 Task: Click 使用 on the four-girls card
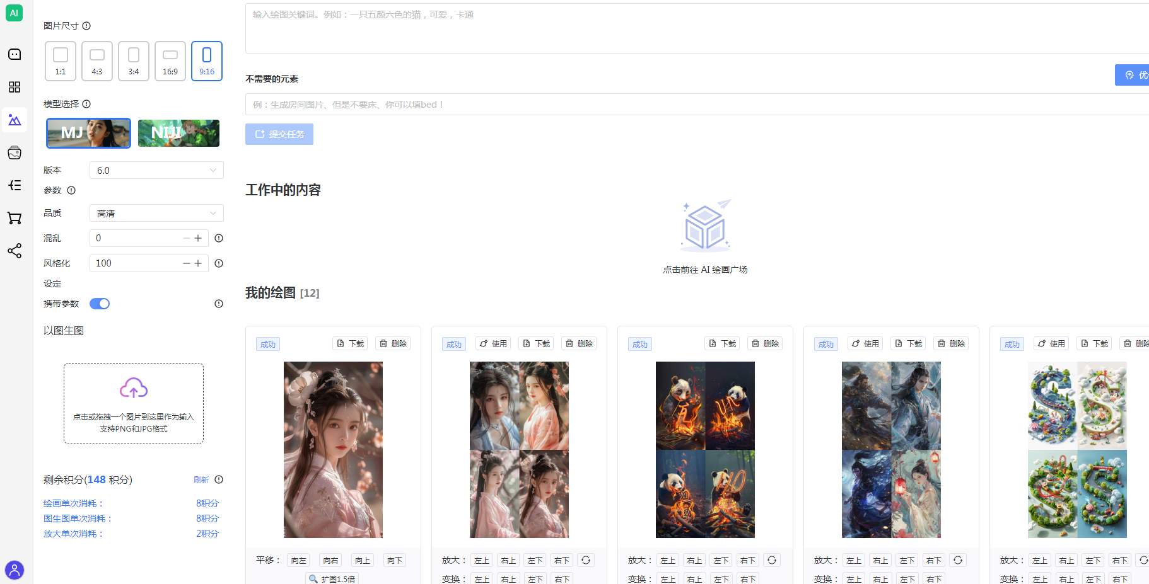point(493,343)
